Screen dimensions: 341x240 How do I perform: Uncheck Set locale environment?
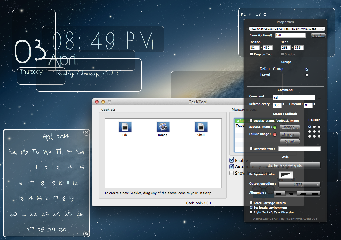[x=251, y=207]
